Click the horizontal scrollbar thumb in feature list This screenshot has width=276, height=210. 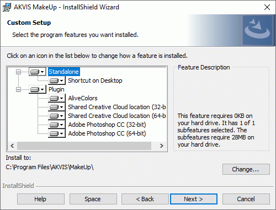[84, 146]
